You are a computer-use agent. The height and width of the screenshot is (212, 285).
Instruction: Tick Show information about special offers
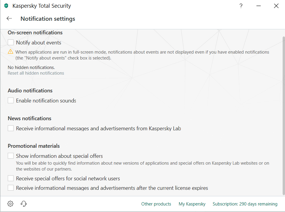11,156
